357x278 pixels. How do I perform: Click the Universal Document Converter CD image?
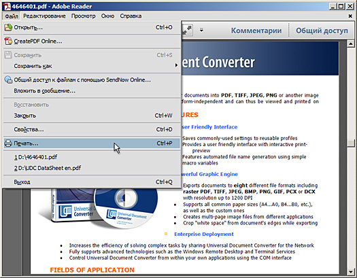[x=126, y=208]
